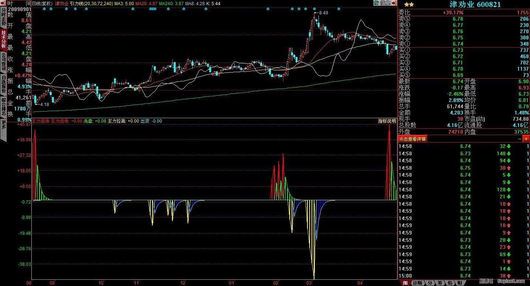The width and height of the screenshot is (530, 286).
Task: Open the 焰 bottom tab
Action: tap(450, 283)
